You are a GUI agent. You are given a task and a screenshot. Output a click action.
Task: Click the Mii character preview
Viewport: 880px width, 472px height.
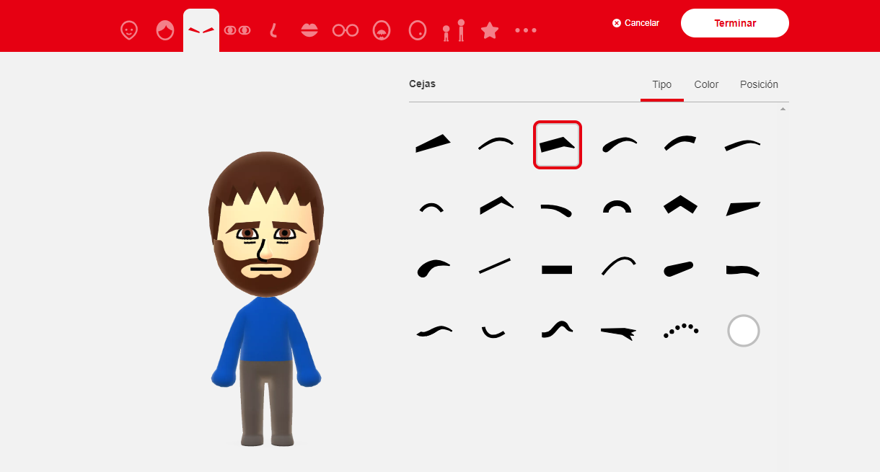pos(265,299)
